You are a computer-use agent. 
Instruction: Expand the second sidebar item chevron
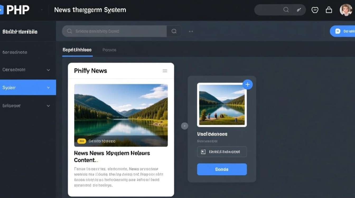tap(48, 70)
